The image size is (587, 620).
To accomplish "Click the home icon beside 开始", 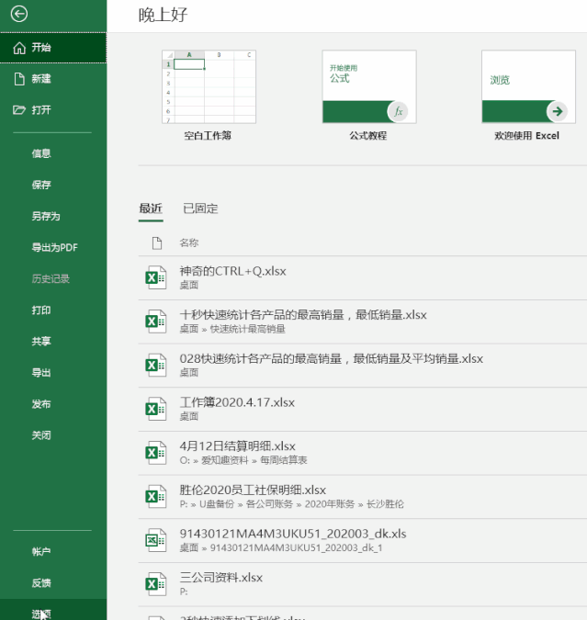I will 19,48.
